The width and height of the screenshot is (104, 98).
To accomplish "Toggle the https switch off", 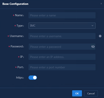I will (x=33, y=78).
